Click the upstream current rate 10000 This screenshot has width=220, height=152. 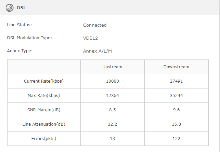[x=112, y=81]
